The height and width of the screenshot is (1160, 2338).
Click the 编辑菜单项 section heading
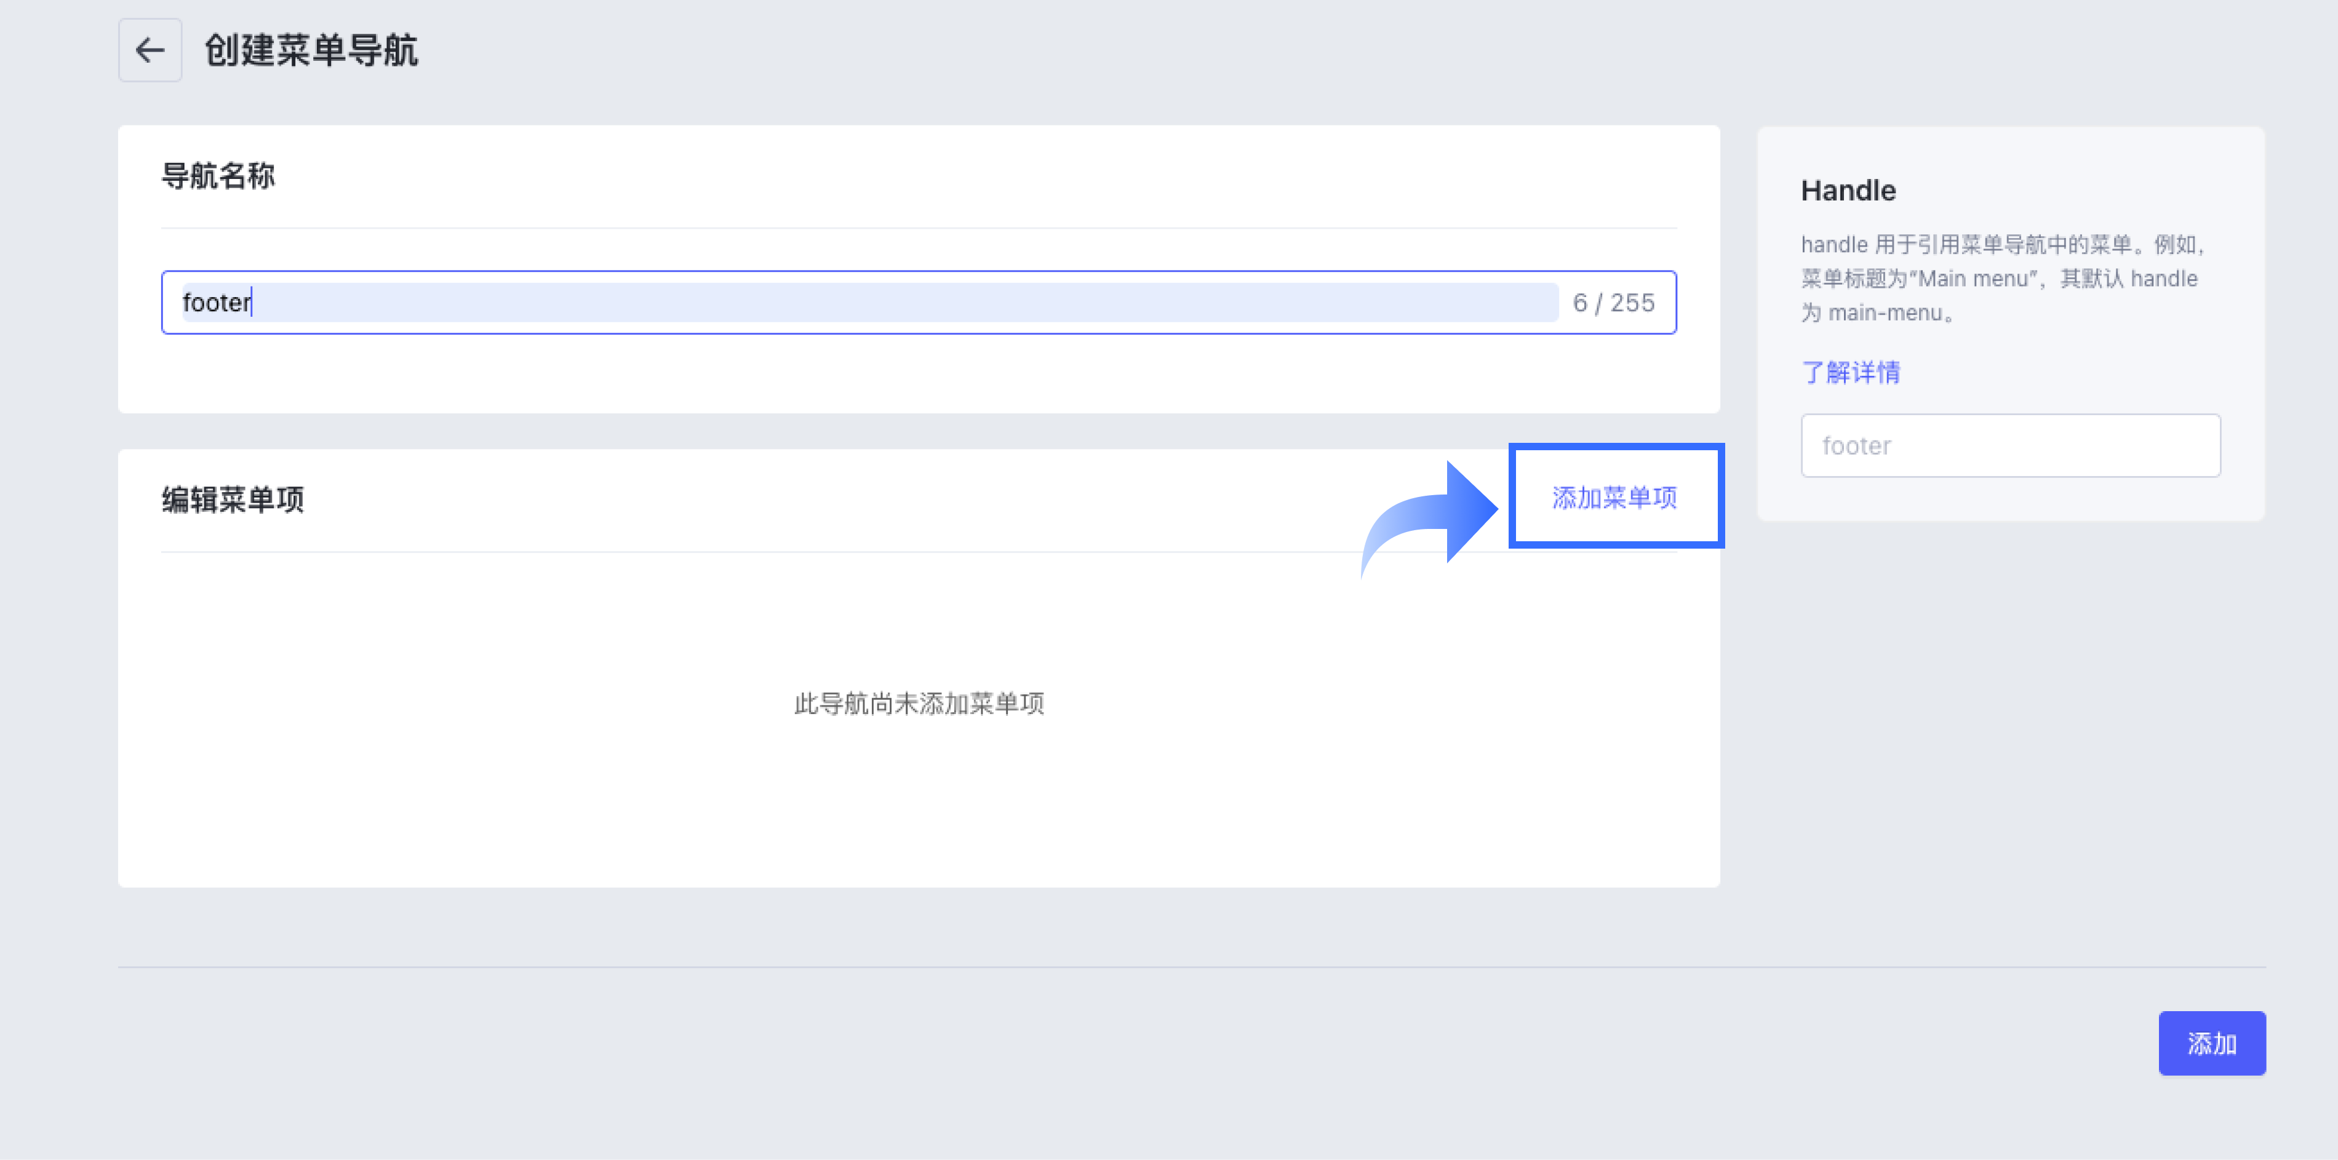(x=233, y=499)
